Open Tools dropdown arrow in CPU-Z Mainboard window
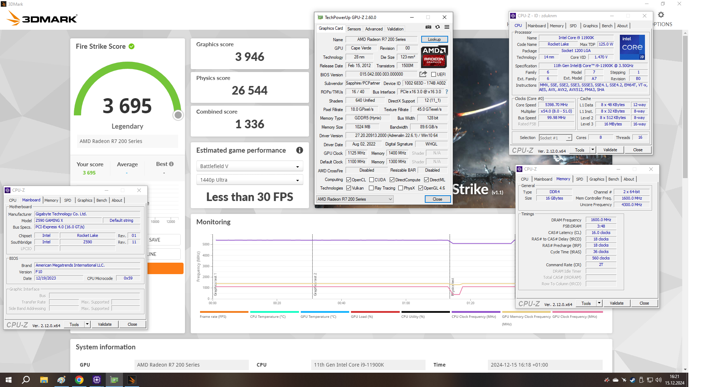717x387 pixels. pos(87,324)
